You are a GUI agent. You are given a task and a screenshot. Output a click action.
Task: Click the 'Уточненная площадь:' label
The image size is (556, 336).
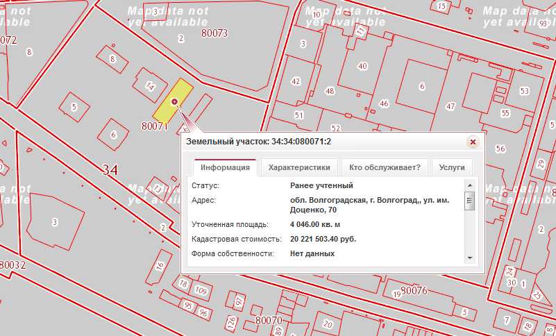(x=230, y=225)
